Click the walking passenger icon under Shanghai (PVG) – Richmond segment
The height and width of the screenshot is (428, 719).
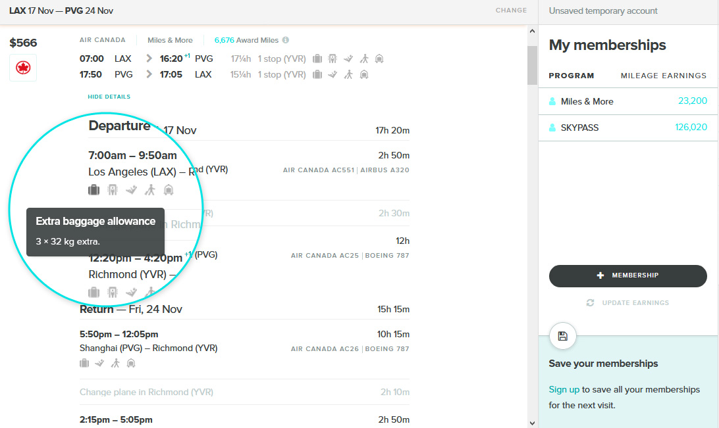coord(116,364)
